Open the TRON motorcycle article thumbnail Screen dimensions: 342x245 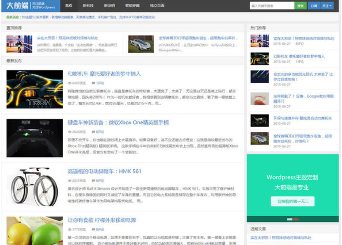pos(34,89)
